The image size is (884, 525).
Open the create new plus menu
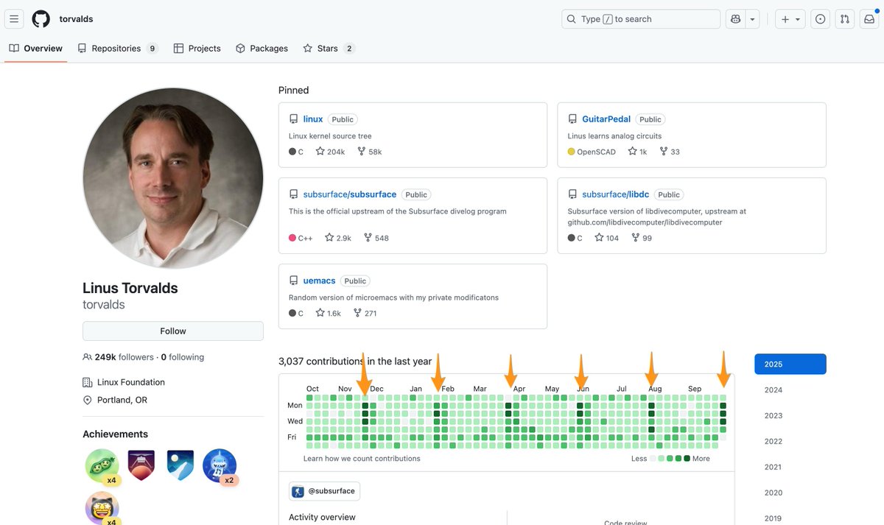[790, 19]
